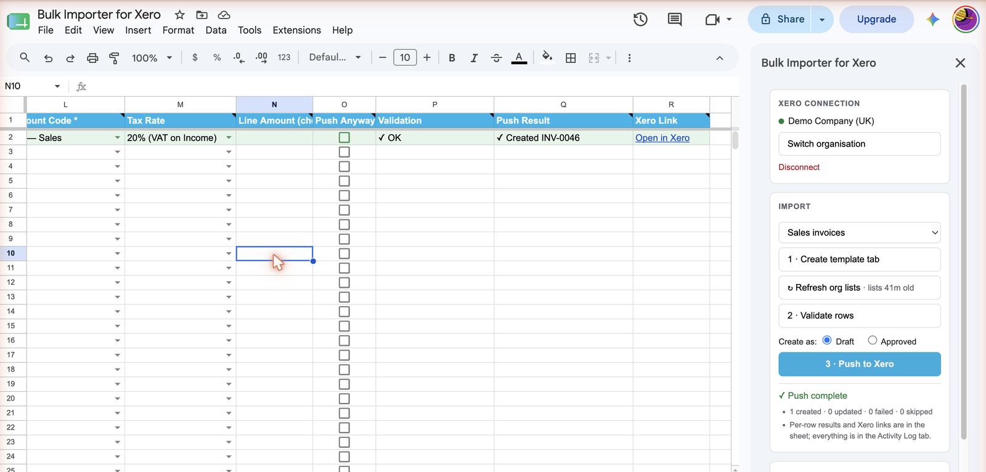Screen dimensions: 986x472
Task: Click the Print icon
Action: coord(92,58)
